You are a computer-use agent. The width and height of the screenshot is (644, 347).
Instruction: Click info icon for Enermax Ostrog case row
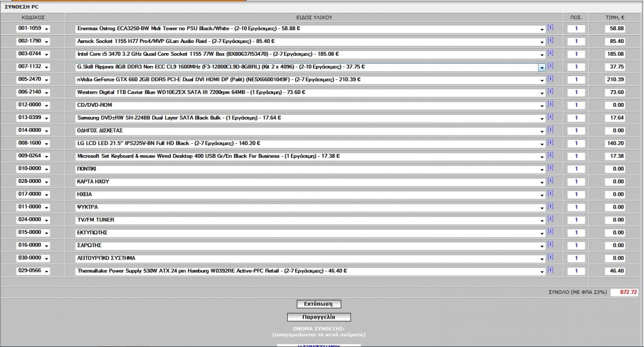pos(550,28)
